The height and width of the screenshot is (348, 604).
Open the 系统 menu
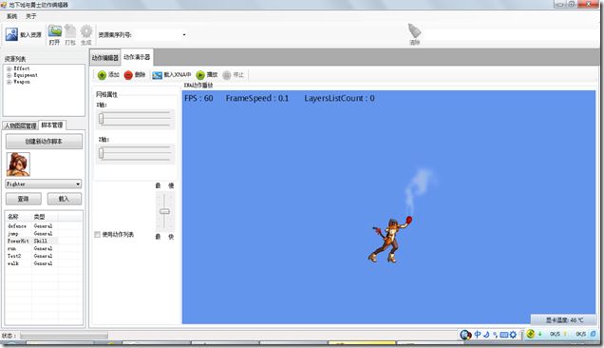pos(12,16)
